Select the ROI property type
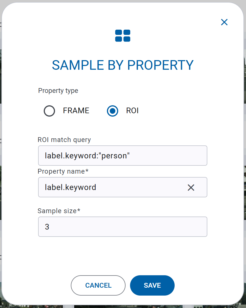246x308 pixels. [x=112, y=111]
